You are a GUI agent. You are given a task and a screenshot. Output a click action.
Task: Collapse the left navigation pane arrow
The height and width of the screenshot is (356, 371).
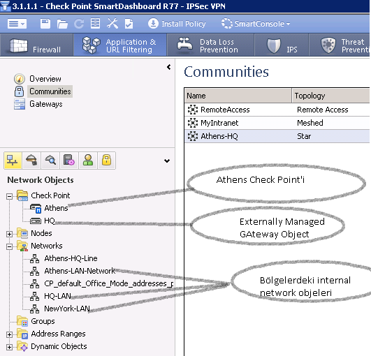(x=168, y=67)
